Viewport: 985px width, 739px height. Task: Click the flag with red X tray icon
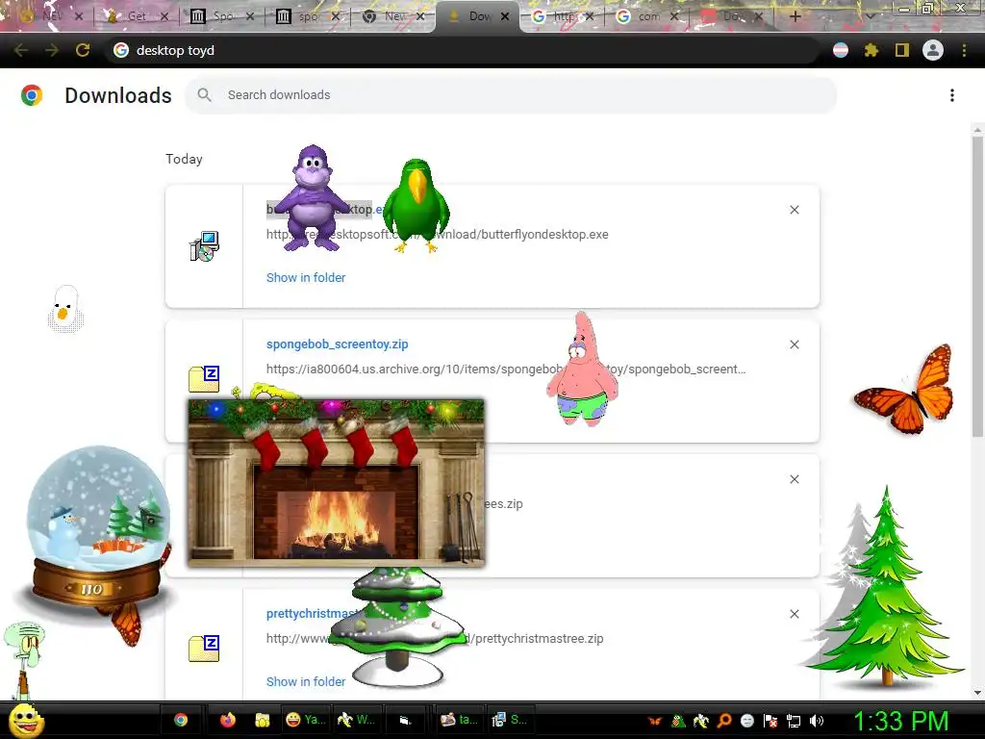770,721
